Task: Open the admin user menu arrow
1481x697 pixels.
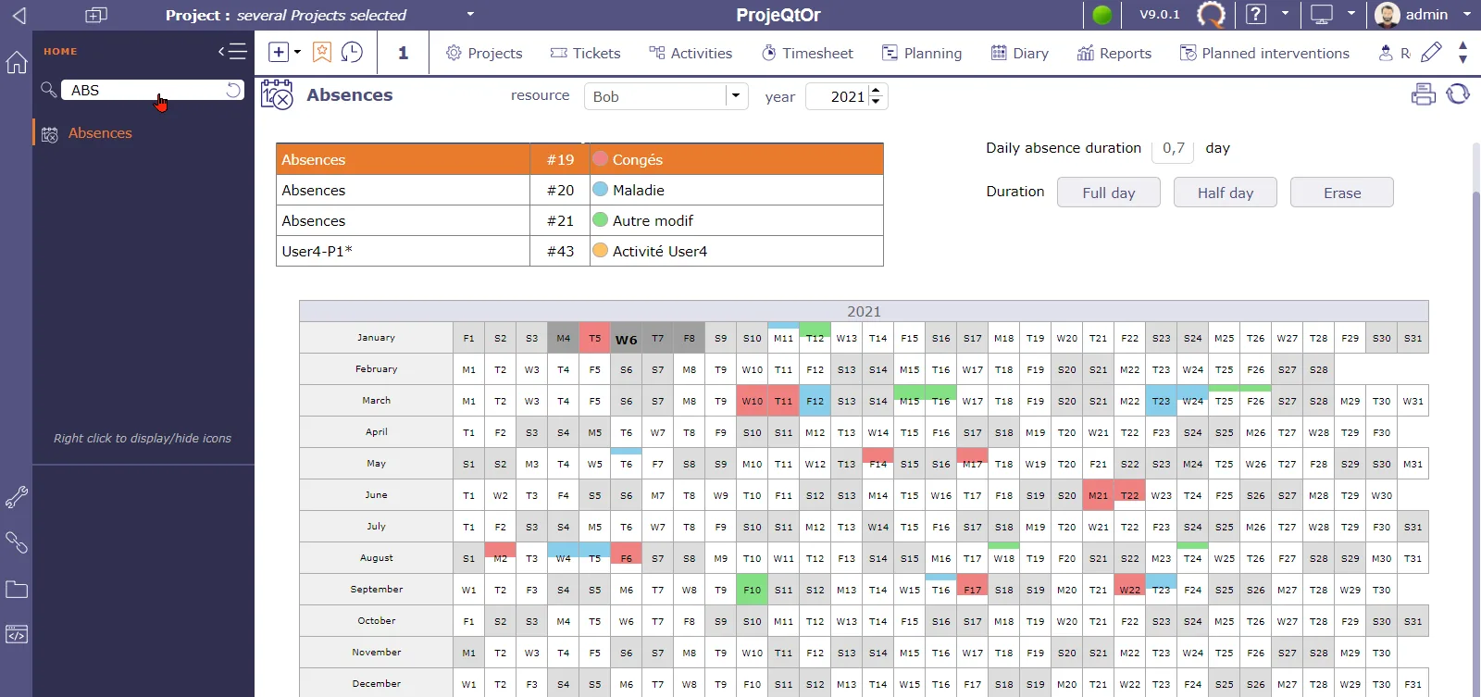Action: [1467, 15]
